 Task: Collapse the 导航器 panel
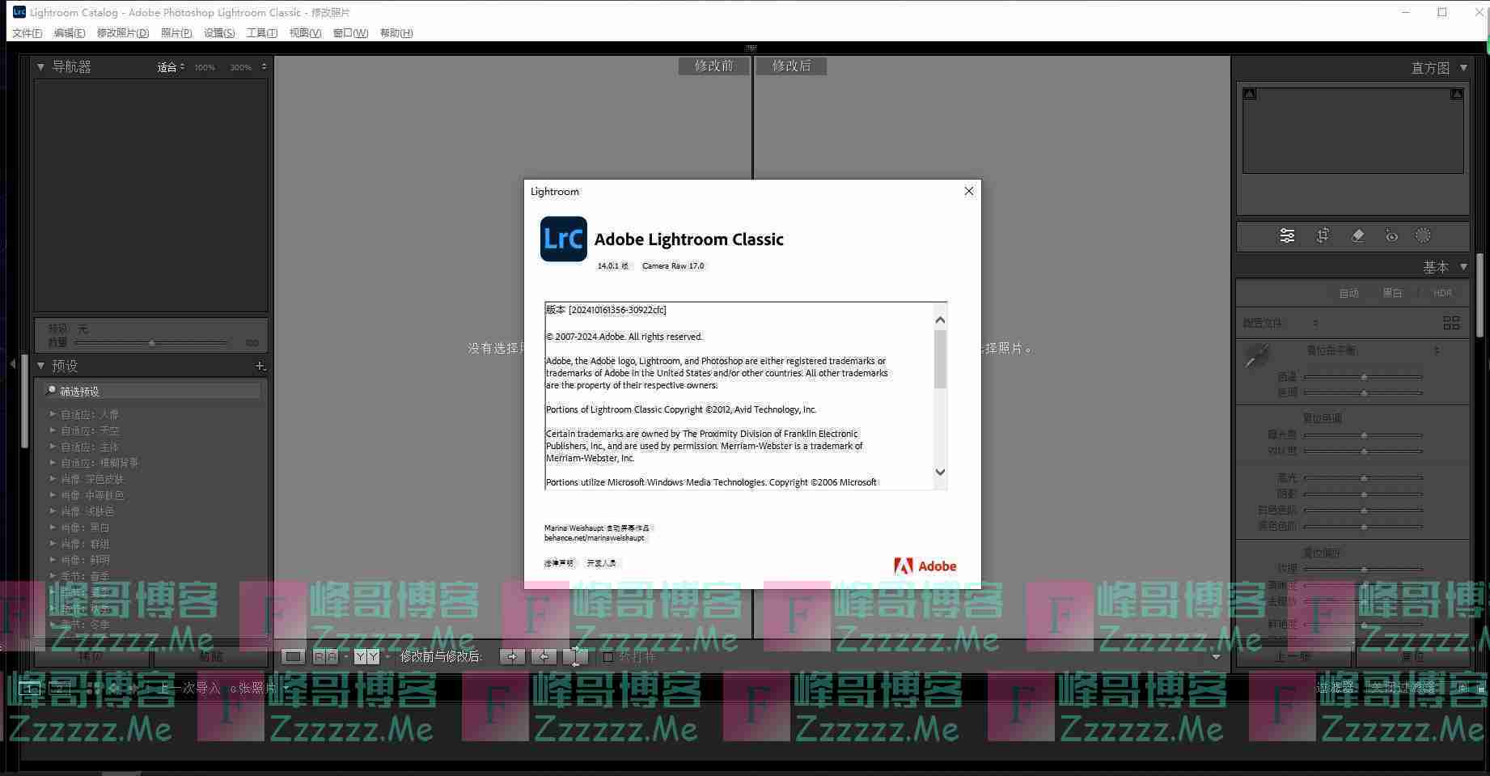tap(40, 66)
